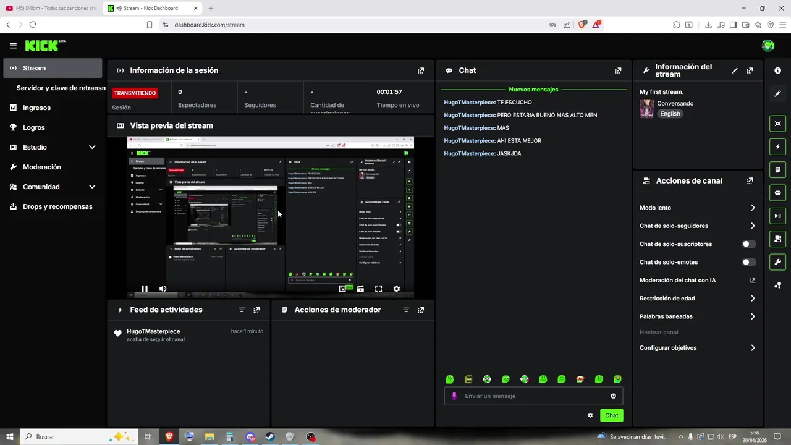Viewport: 791px width, 445px height.
Task: Pop out the Información de la sesión panel
Action: (421, 70)
